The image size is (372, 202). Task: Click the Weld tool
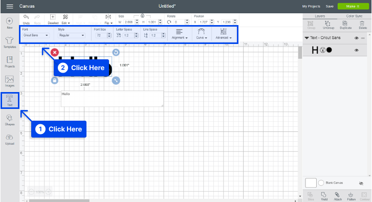point(324,196)
